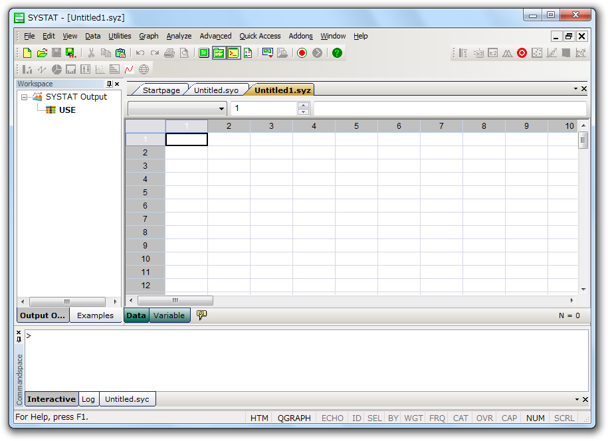Click the row number stepper down arrow
608x441 pixels.
coord(303,112)
